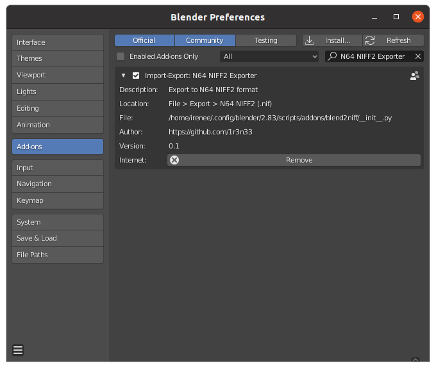Viewport: 436px width, 368px height.
Task: Open the File Paths section
Action: coord(58,255)
